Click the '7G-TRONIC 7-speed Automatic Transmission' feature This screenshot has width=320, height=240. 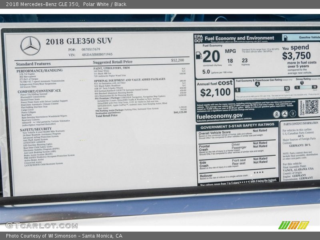[x=42, y=81]
